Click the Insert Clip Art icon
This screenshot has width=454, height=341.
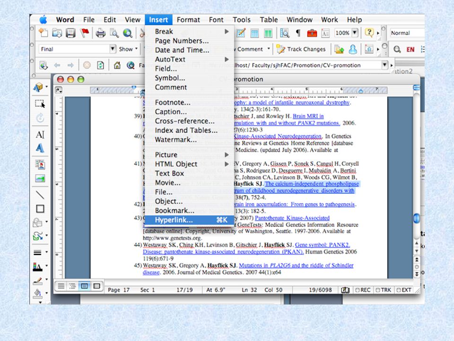click(40, 164)
